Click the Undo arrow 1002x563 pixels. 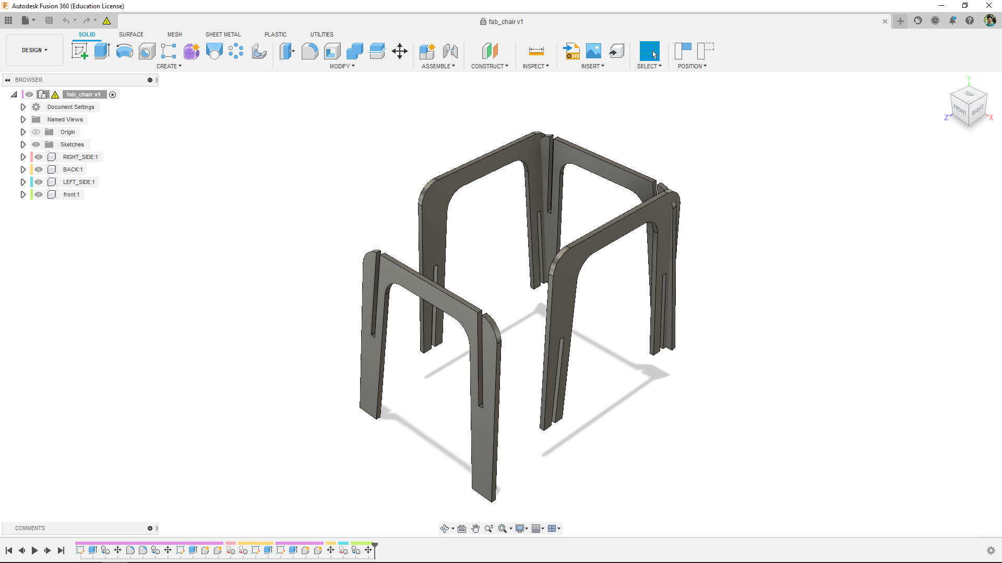tap(66, 20)
